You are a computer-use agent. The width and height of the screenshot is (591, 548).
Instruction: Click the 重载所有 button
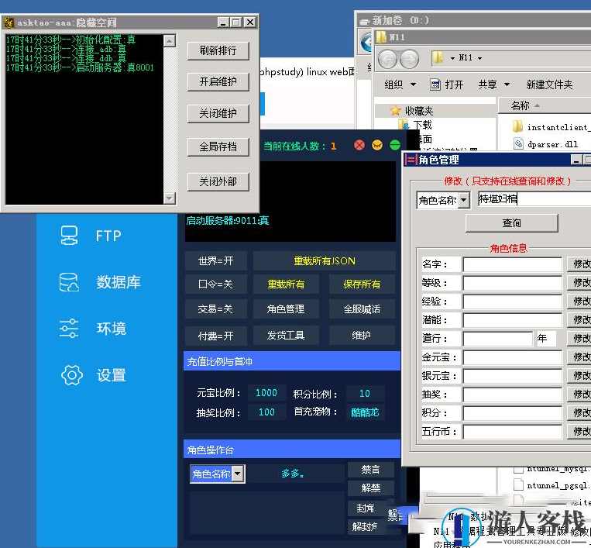286,284
